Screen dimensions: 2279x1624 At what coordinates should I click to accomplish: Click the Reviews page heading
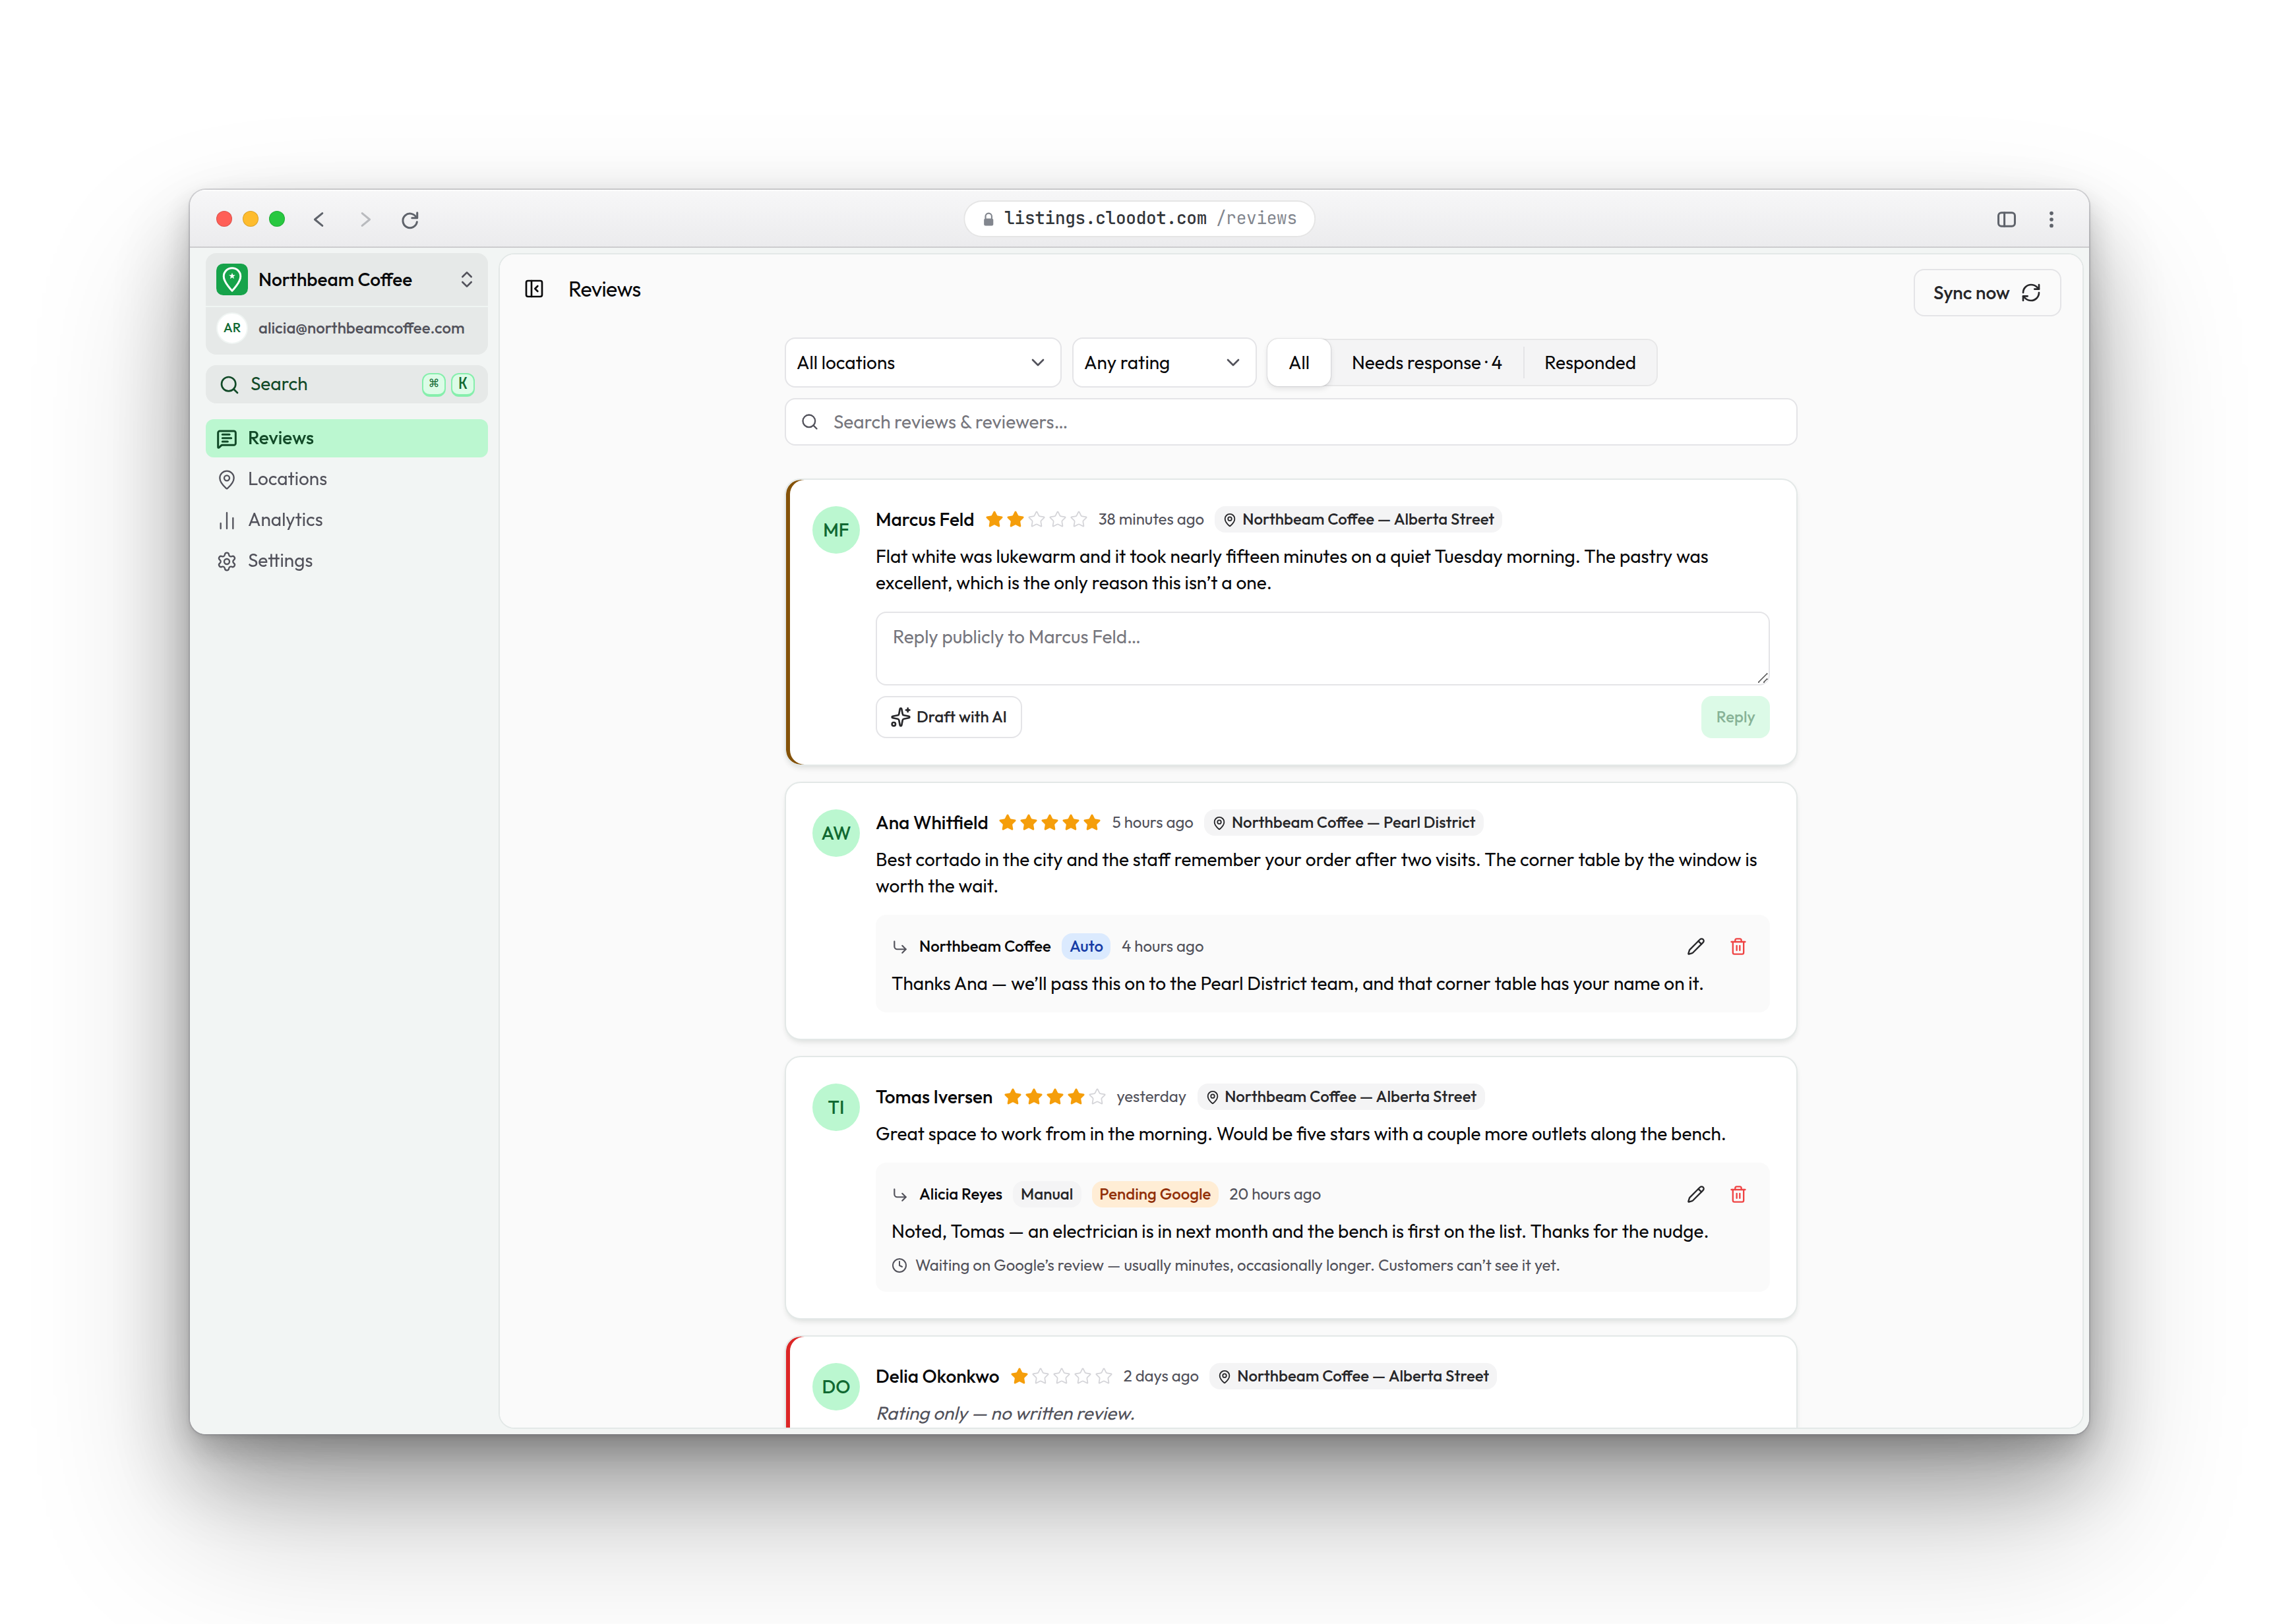[604, 289]
